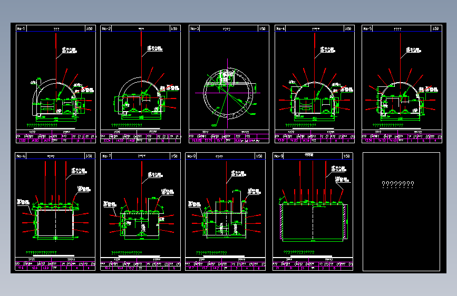Click the 1:50 scale on sheet No-8
Screen dimensions: 457x296
pos(259,156)
